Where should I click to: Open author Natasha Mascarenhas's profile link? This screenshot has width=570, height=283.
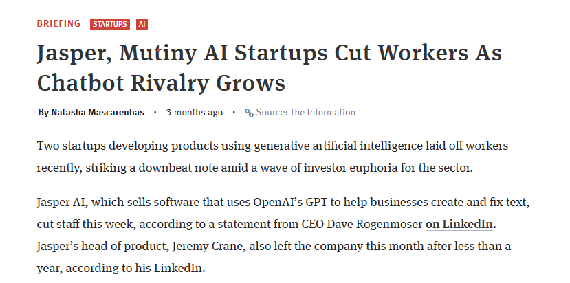(98, 112)
